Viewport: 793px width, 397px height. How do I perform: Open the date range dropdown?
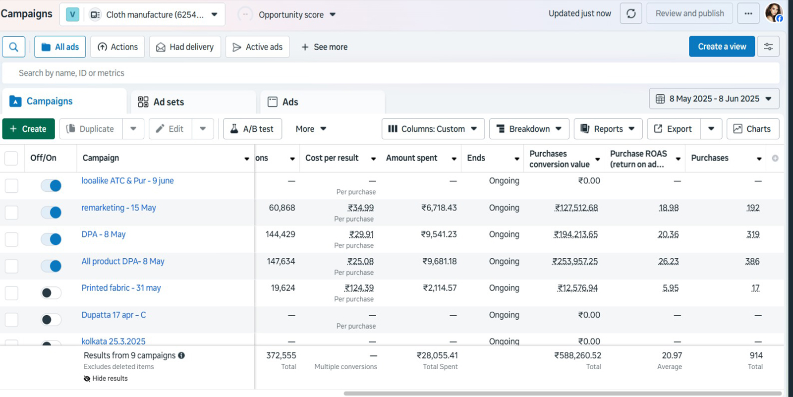pyautogui.click(x=714, y=99)
